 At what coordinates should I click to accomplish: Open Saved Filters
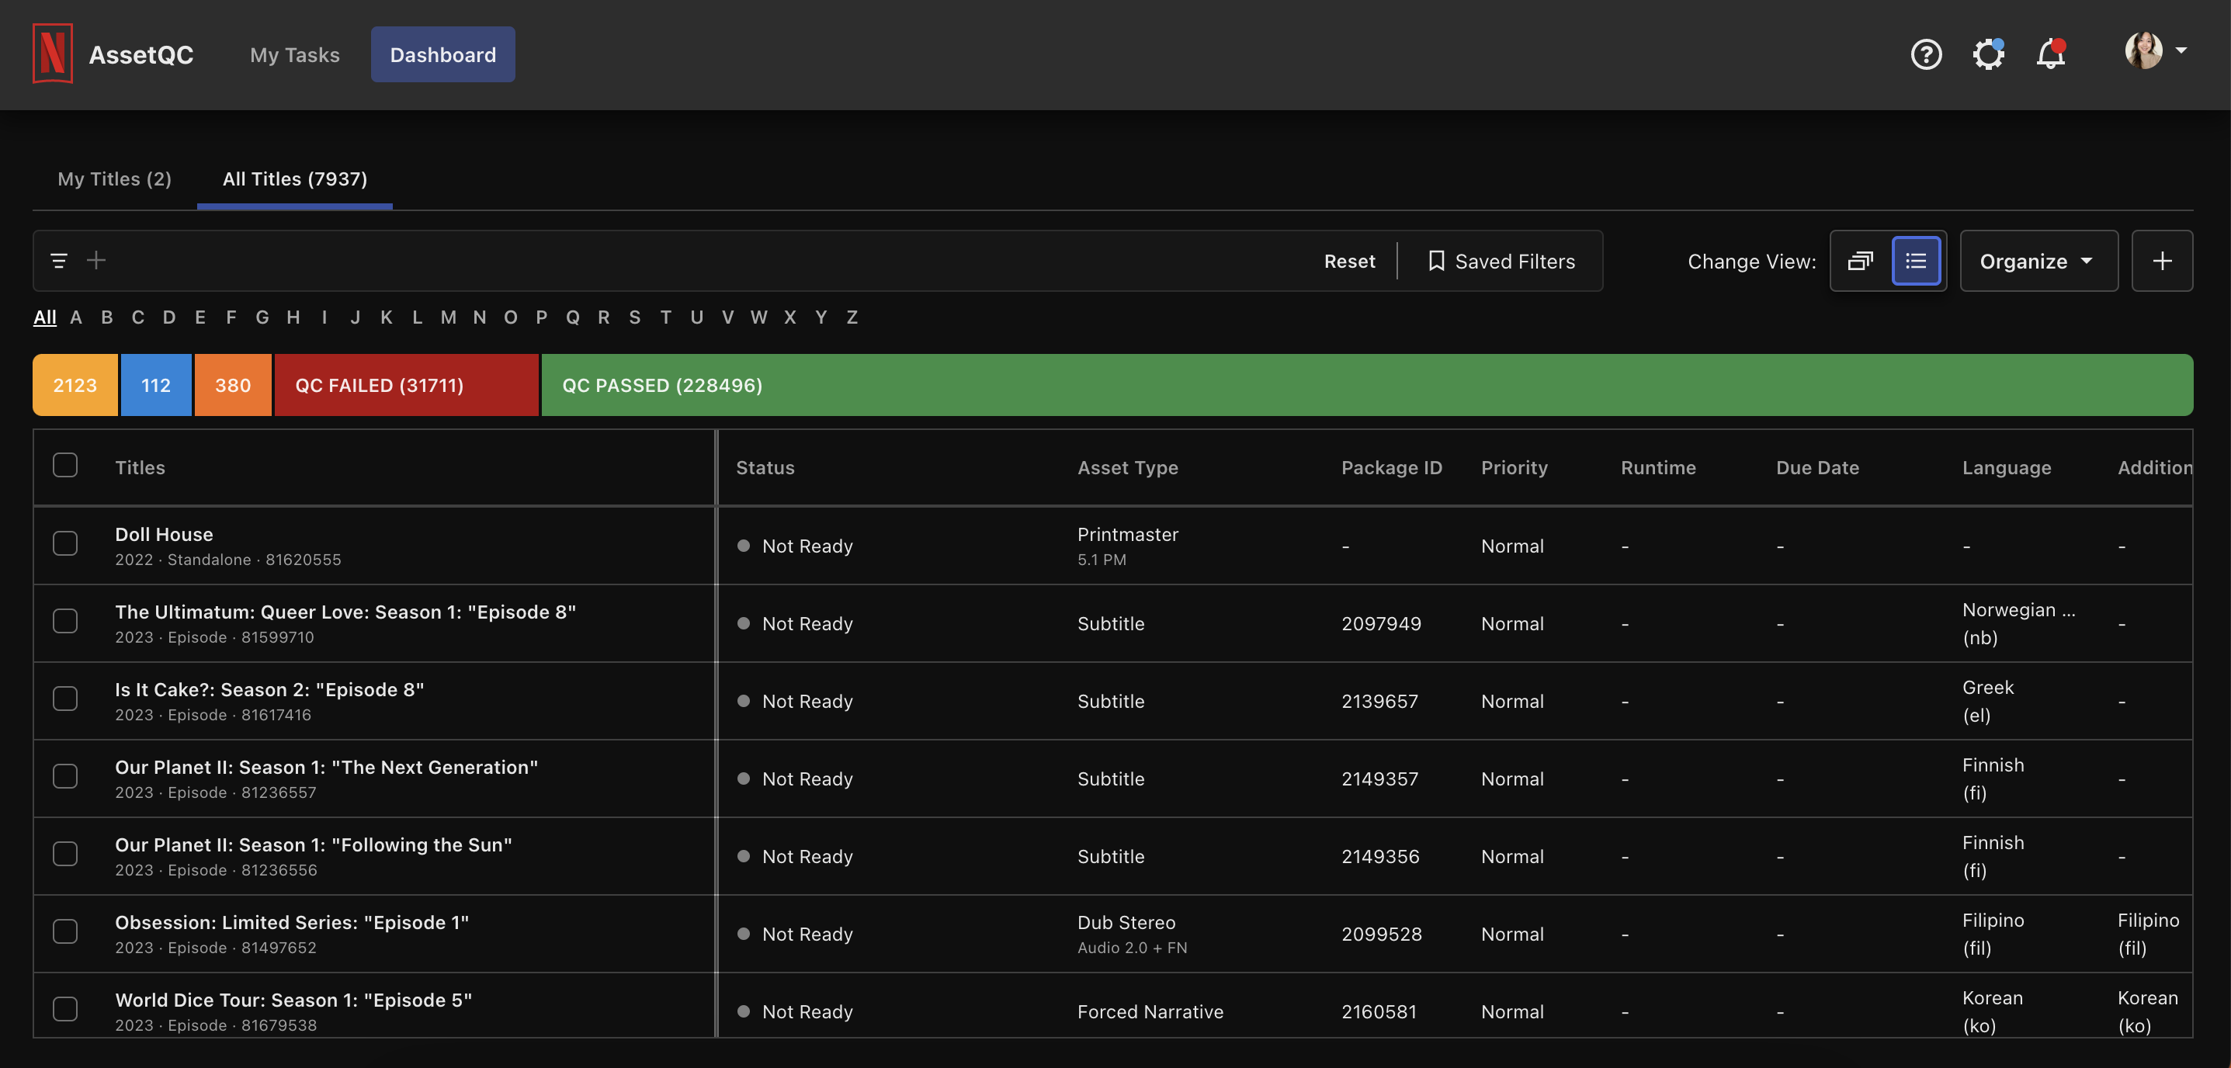[1501, 261]
